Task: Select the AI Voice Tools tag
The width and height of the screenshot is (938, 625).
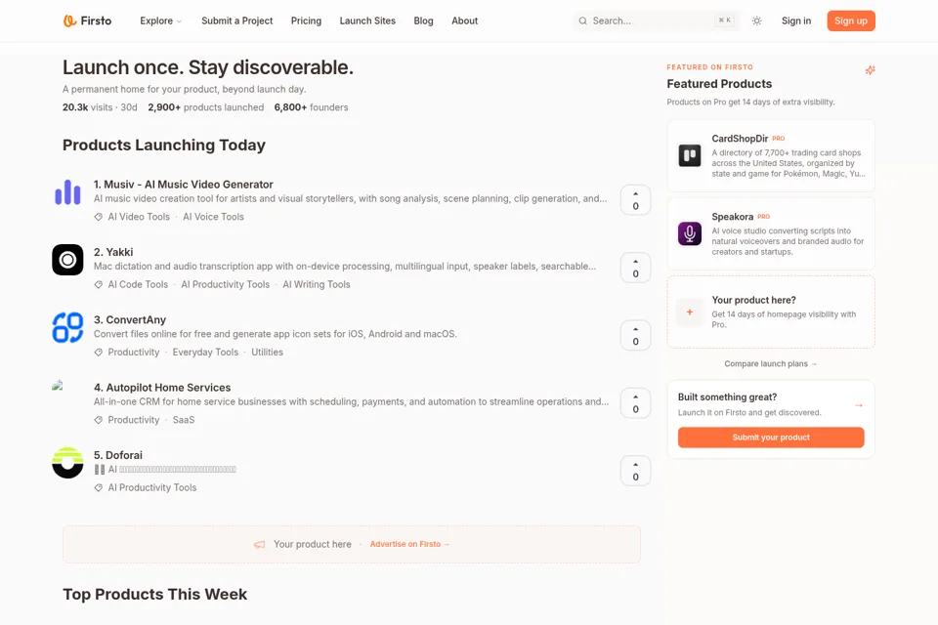Action: [213, 217]
